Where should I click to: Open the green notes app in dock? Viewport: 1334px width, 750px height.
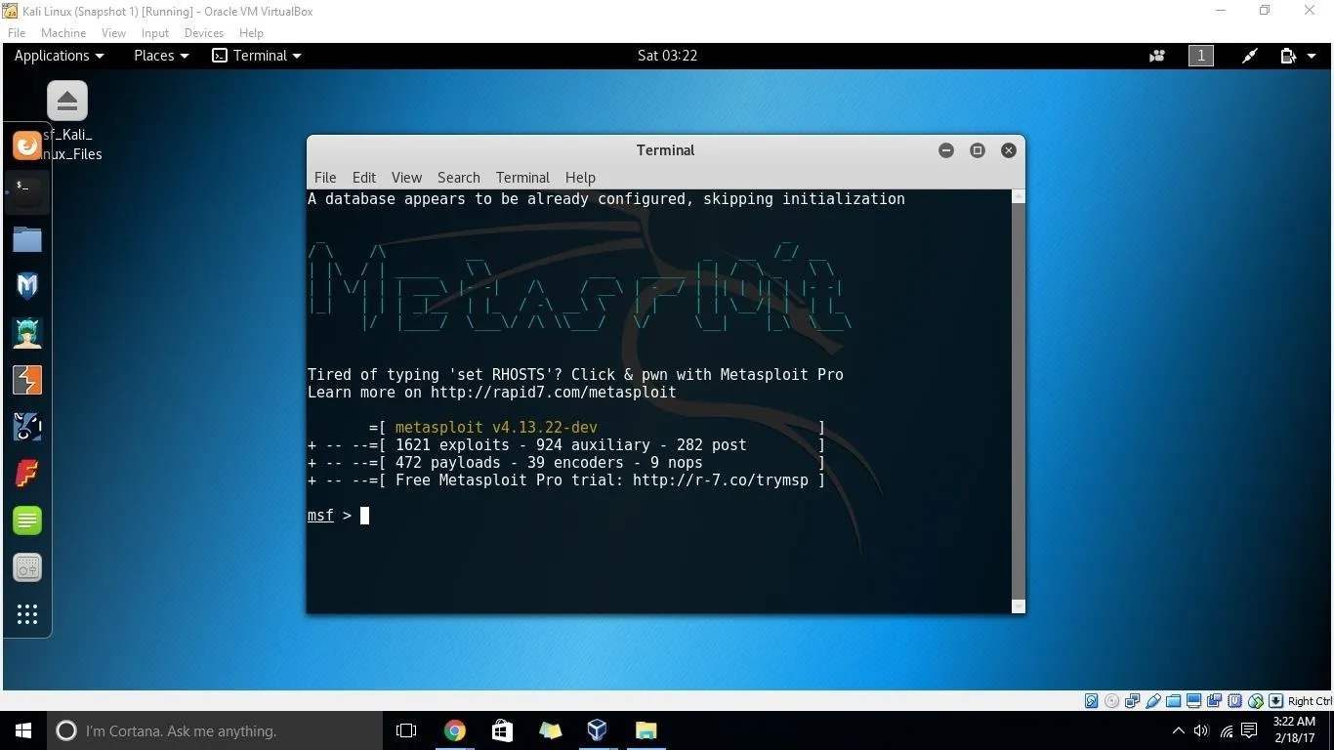pos(27,521)
